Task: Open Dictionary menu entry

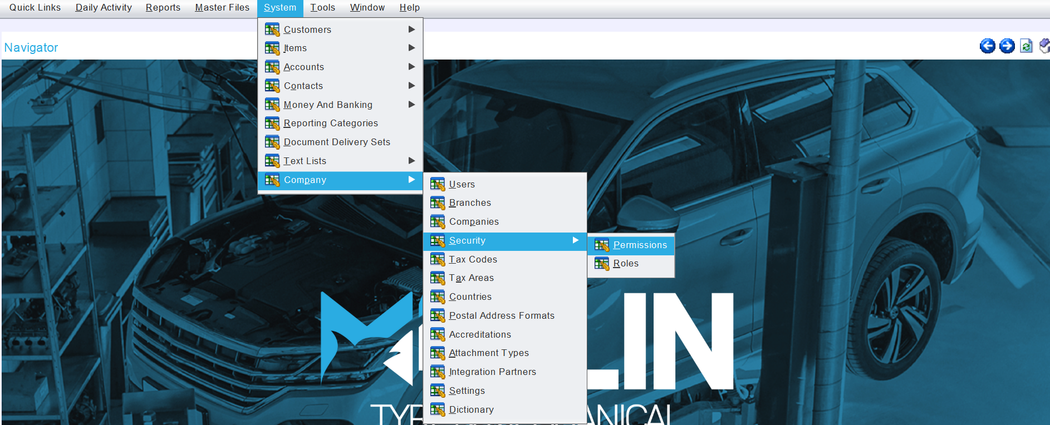Action: pos(505,410)
